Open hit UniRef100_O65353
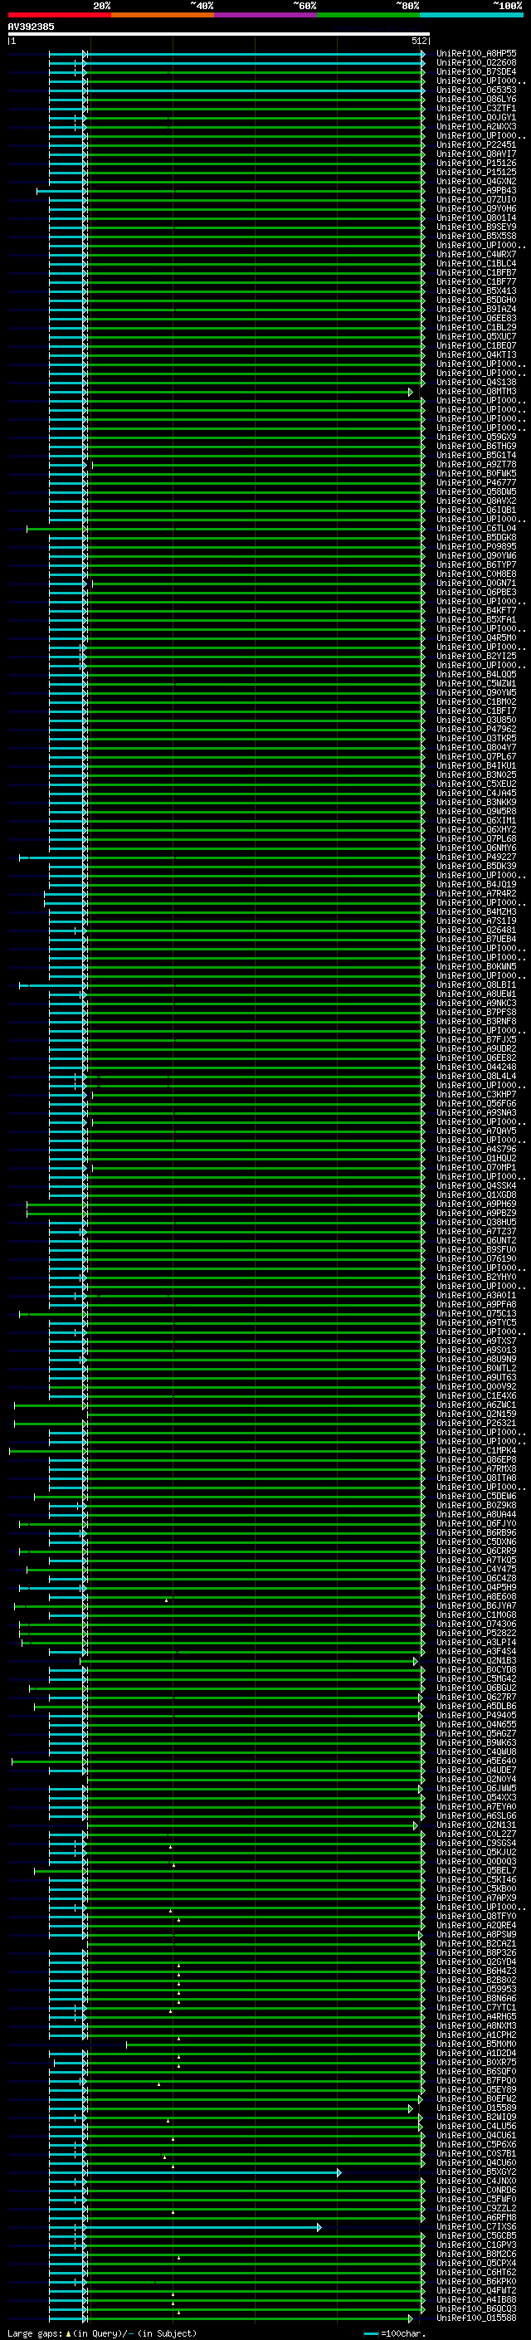The image size is (531, 2340). 475,90
